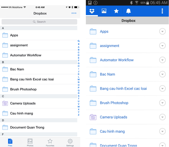
Task: Click the Apps folder icon on iOS
Action: coord(5,35)
